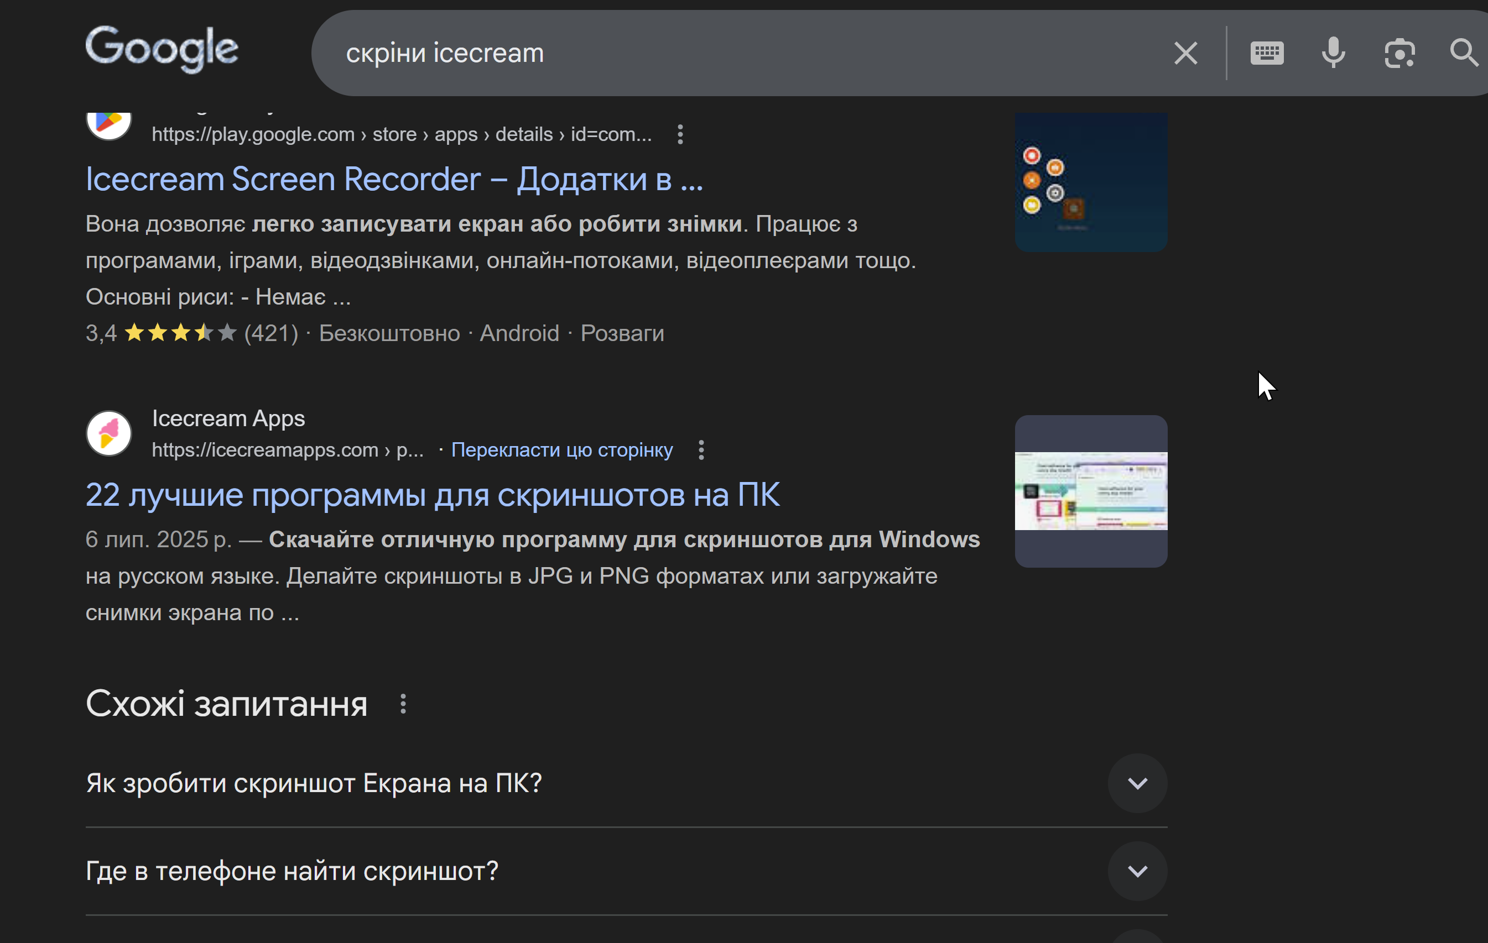Click chevron next to the ПК screenshot question
Viewport: 1488px width, 943px height.
pyautogui.click(x=1137, y=783)
